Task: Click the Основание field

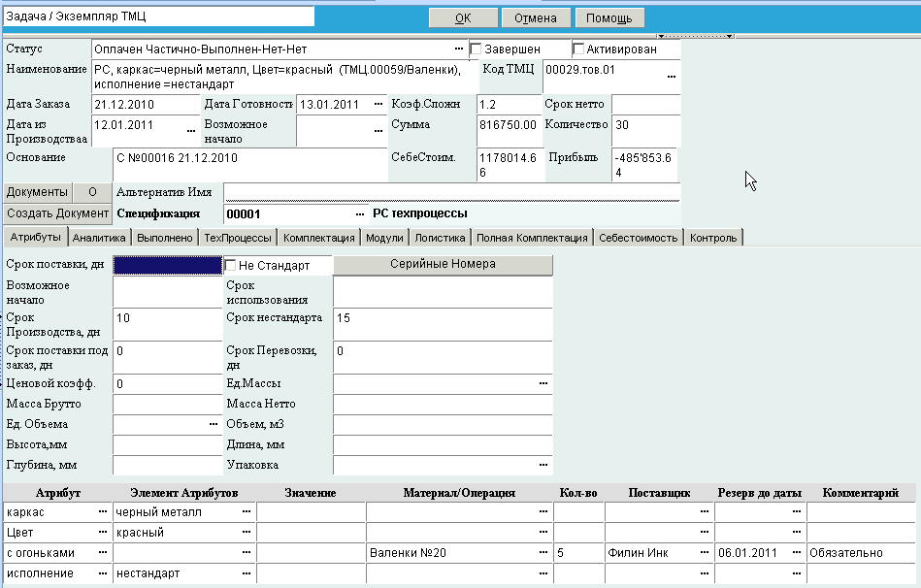Action: point(249,165)
